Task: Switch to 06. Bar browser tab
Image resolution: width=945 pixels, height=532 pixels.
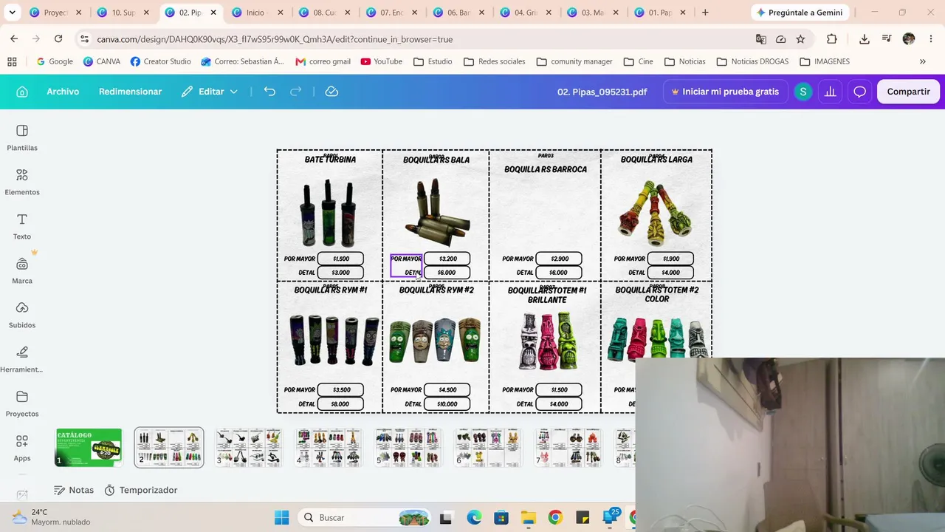Action: (x=458, y=13)
